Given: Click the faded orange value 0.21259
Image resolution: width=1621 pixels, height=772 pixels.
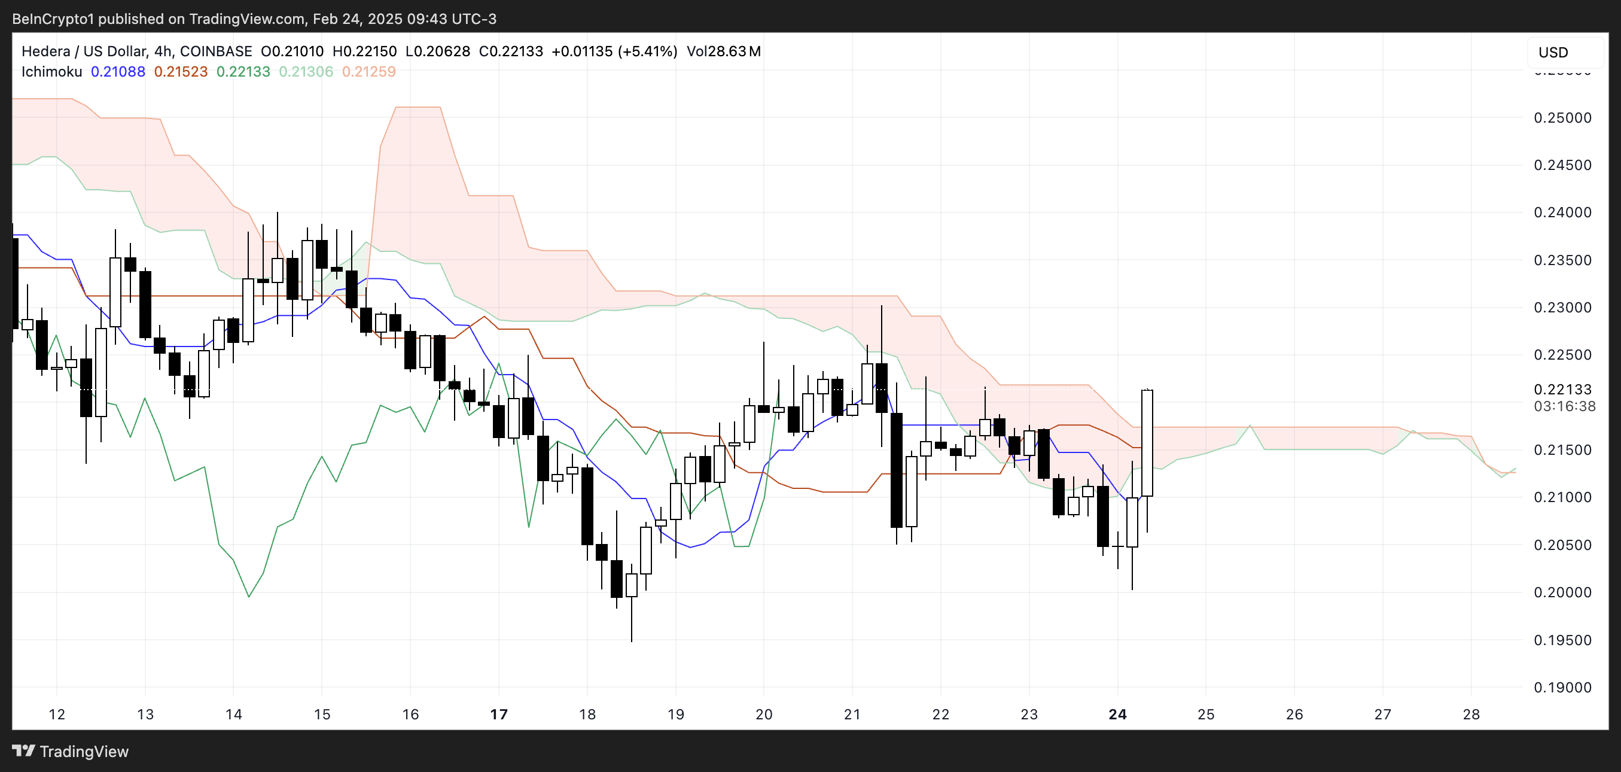Looking at the screenshot, I should (x=368, y=72).
